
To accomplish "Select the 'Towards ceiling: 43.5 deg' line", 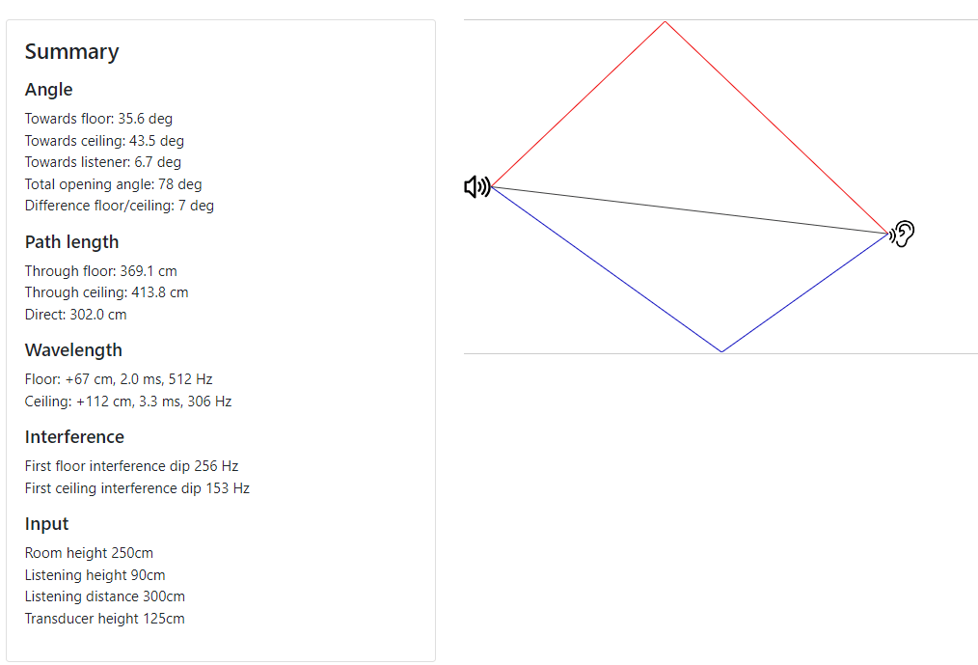I will [x=105, y=141].
